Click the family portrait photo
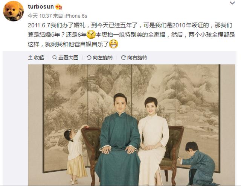241x186 pixels. 131,125
